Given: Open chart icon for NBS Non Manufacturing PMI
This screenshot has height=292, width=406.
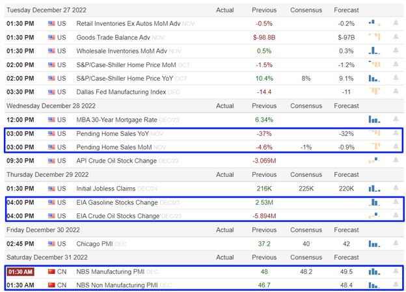Looking at the screenshot, I should point(374,285).
